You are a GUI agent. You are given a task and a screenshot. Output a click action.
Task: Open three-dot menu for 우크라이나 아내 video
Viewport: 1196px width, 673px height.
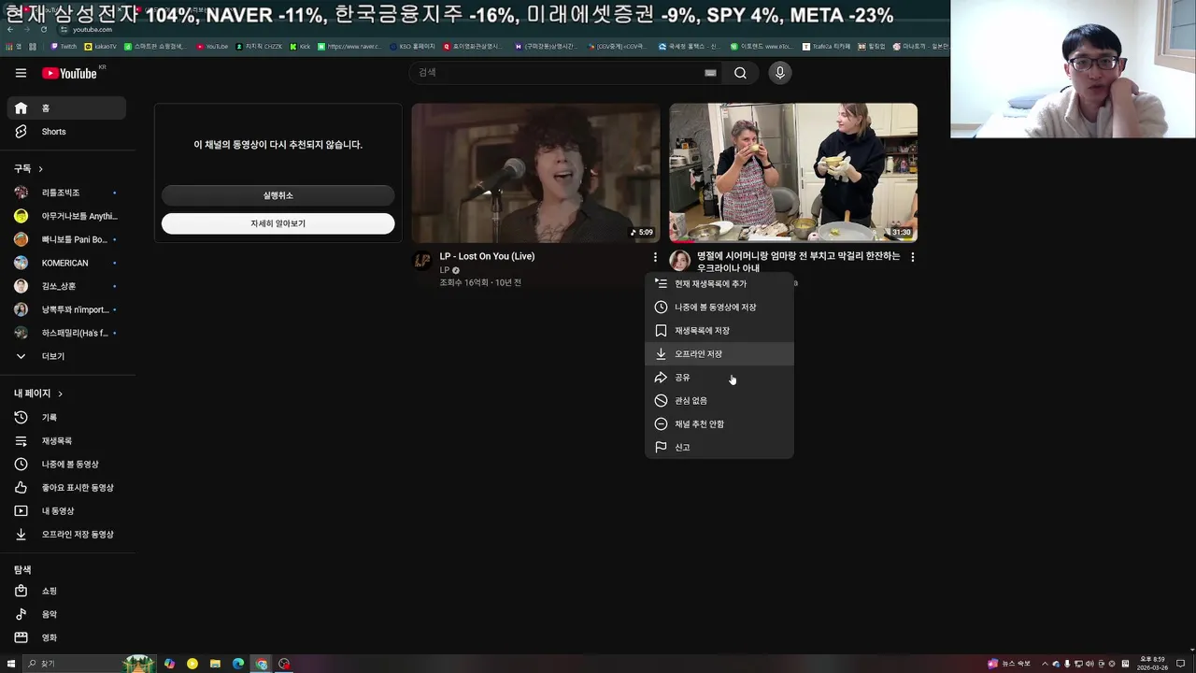click(x=913, y=257)
